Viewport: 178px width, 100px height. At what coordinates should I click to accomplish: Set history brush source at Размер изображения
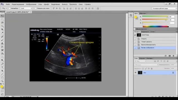tap(135, 48)
